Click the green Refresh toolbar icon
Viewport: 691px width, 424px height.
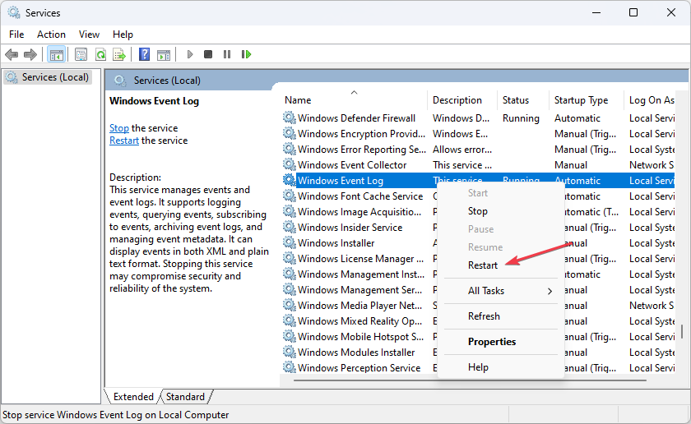coord(100,54)
